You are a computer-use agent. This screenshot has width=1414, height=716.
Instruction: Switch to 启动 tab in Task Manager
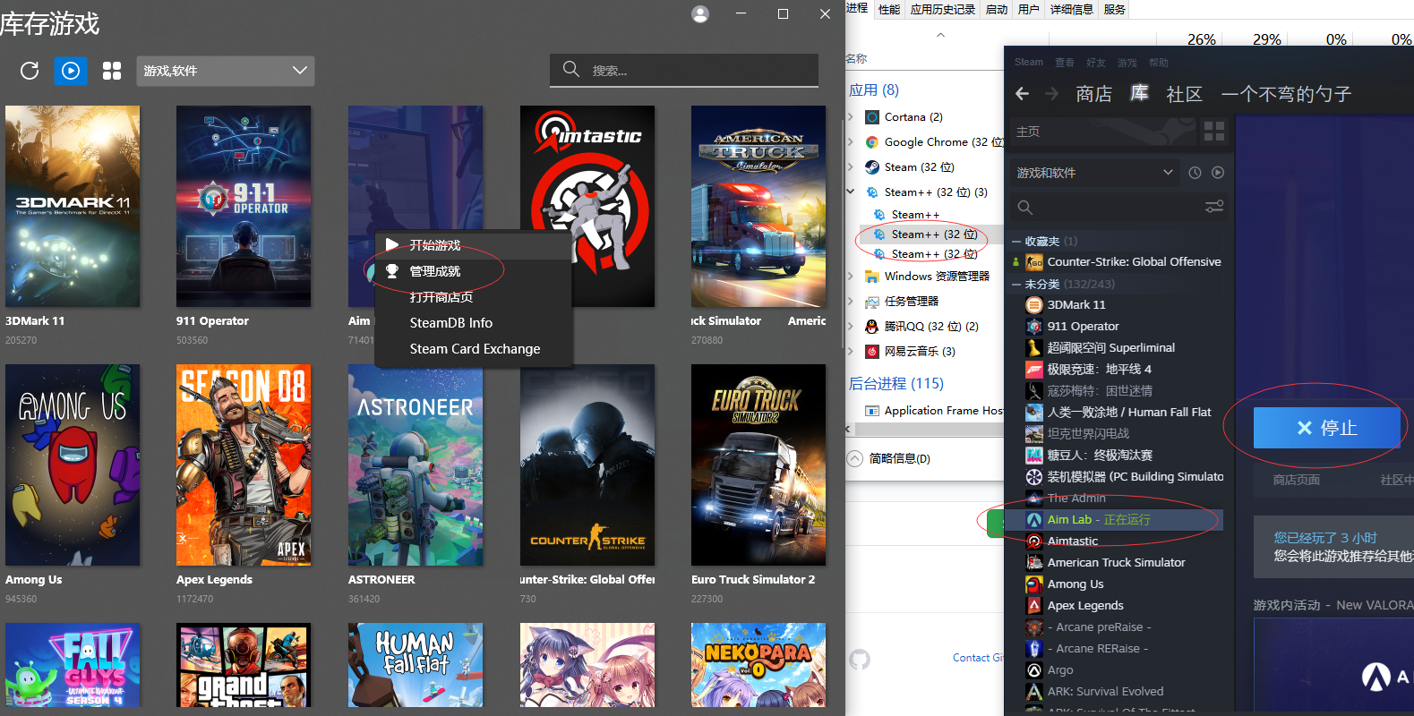tap(997, 9)
